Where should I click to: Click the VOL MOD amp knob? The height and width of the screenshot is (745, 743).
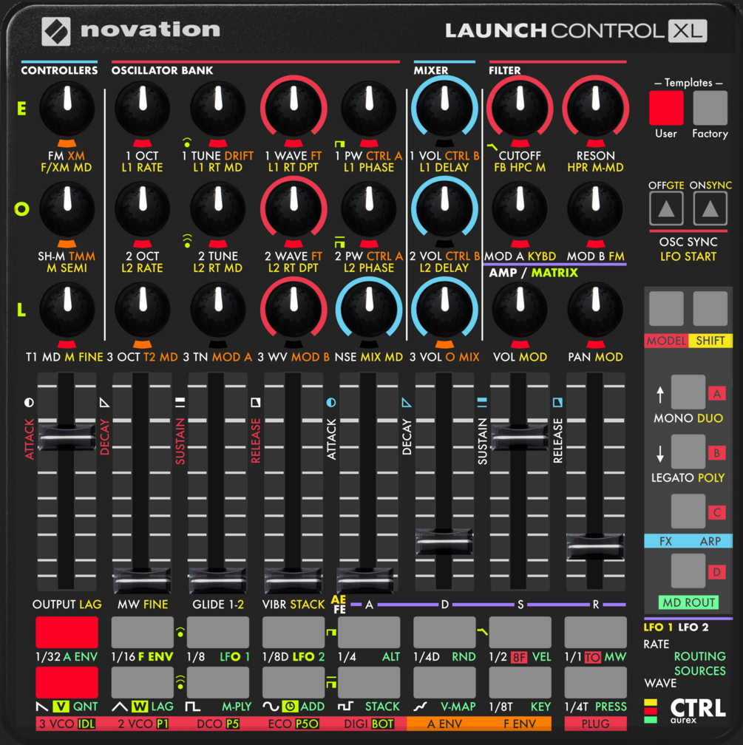tap(520, 309)
